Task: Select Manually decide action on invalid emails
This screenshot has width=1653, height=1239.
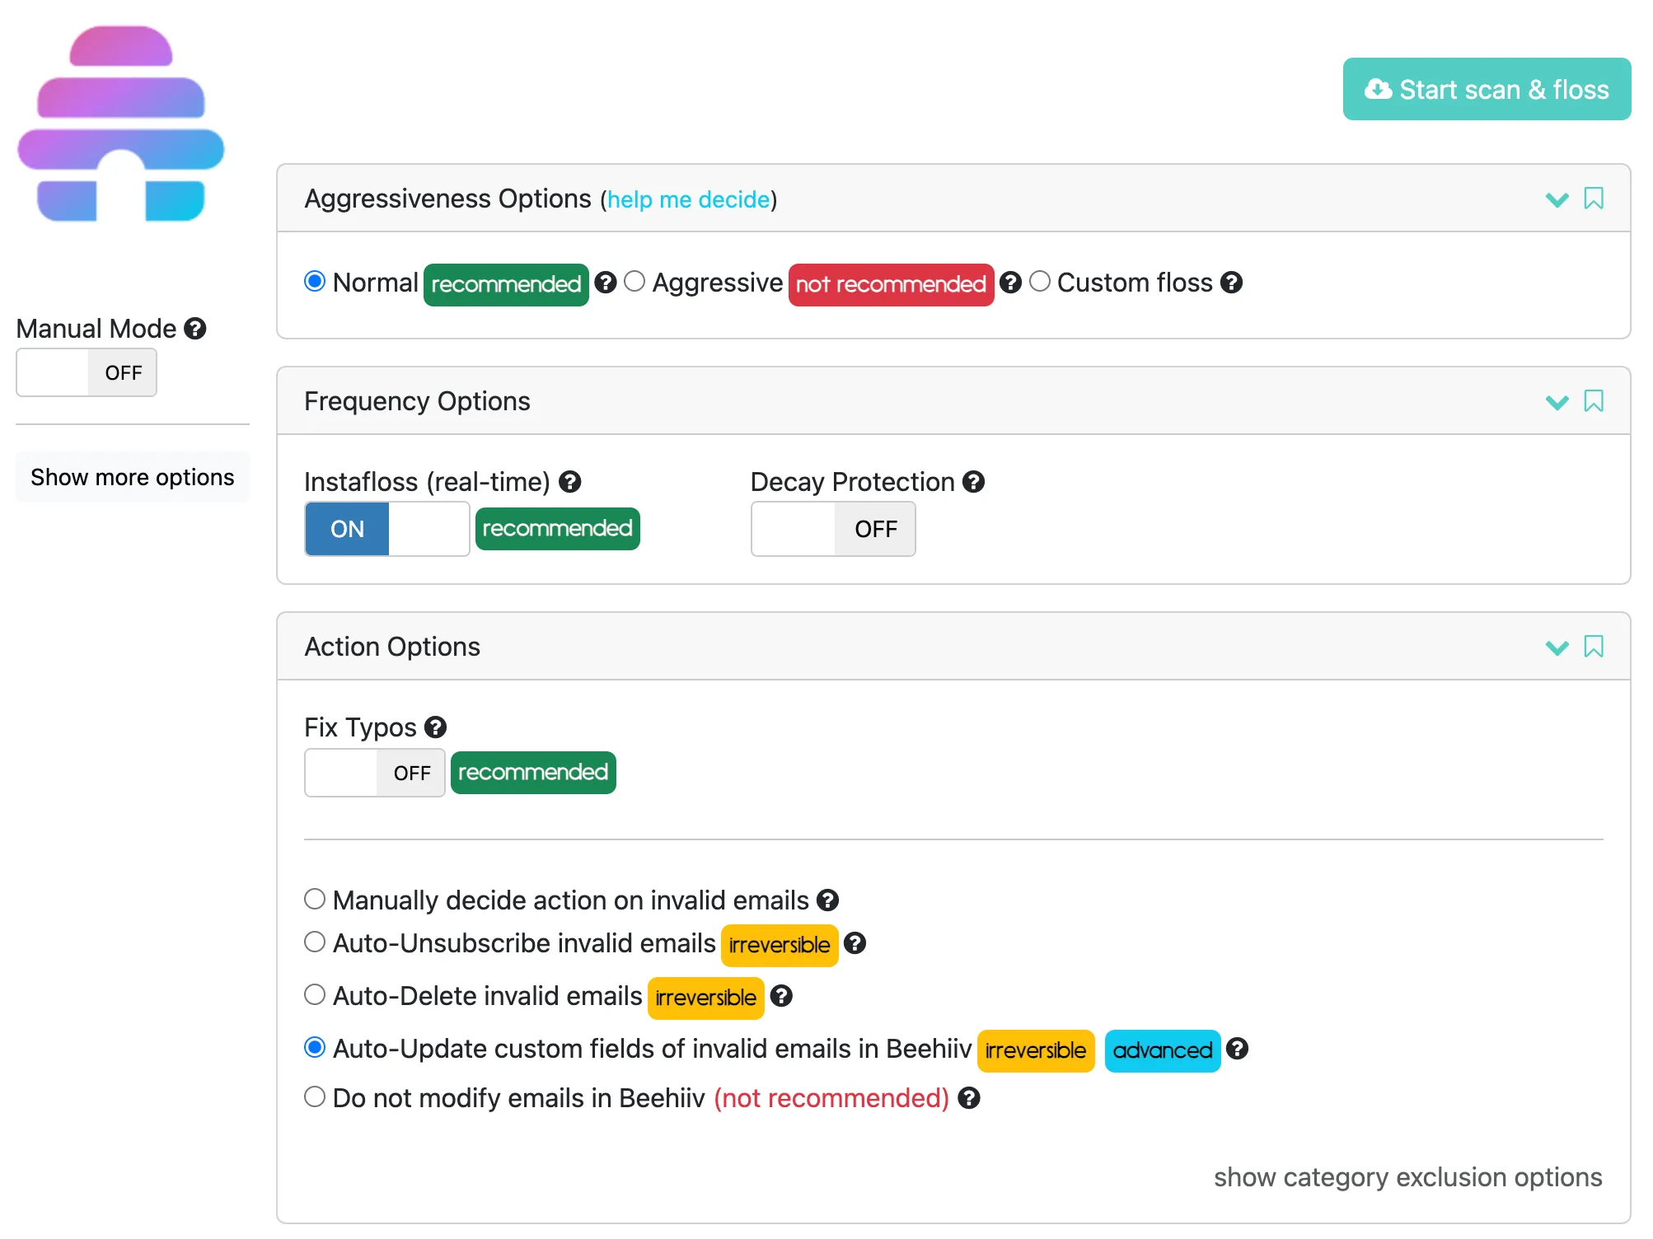Action: [x=315, y=899]
